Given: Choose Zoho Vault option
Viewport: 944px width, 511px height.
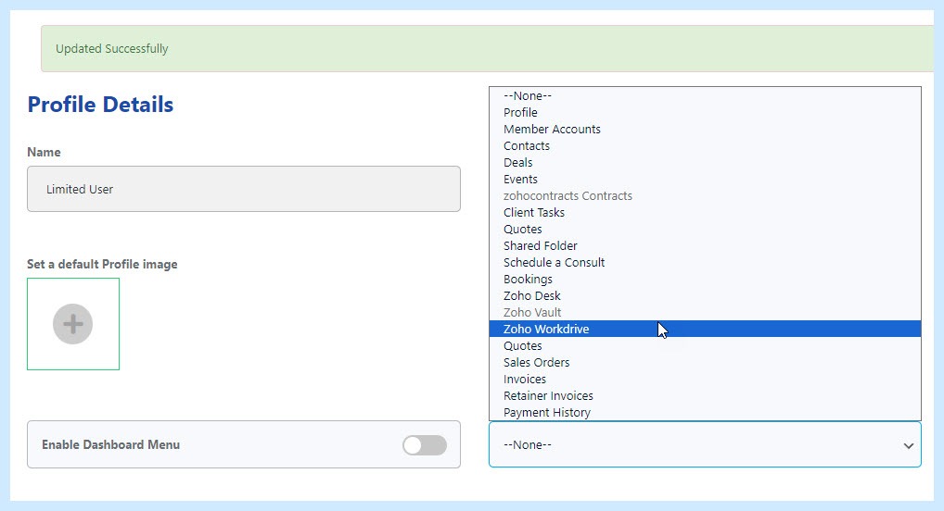Looking at the screenshot, I should 705,313.
